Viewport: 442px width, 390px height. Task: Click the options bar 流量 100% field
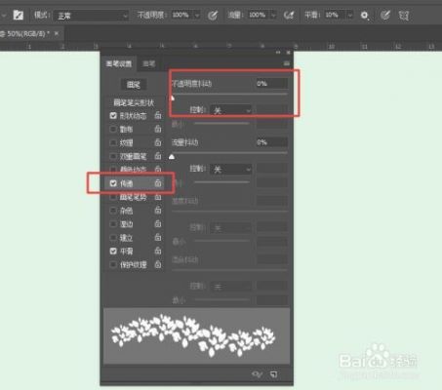point(259,15)
